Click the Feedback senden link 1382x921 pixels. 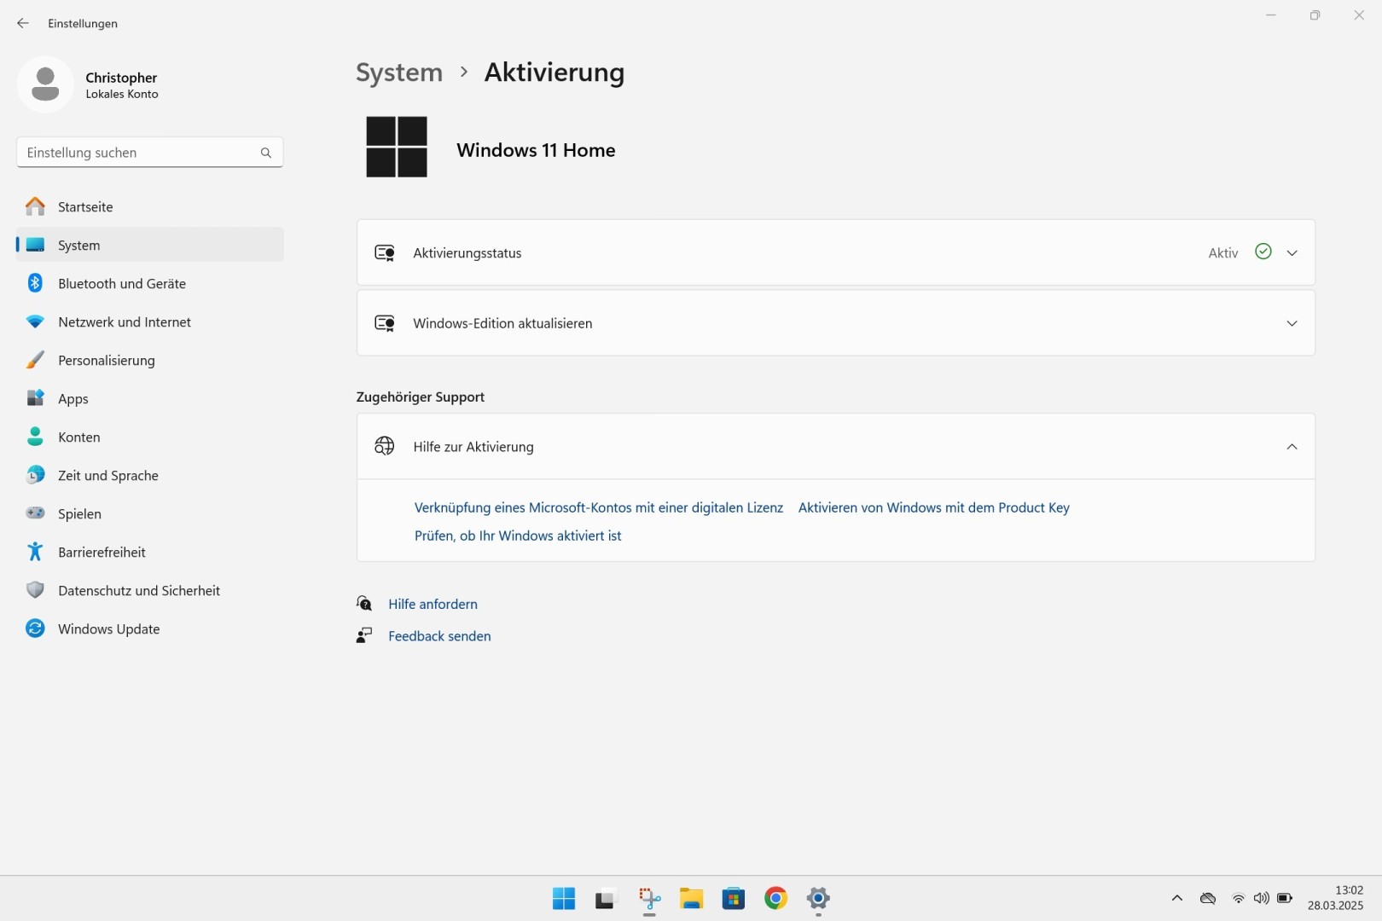click(x=439, y=636)
